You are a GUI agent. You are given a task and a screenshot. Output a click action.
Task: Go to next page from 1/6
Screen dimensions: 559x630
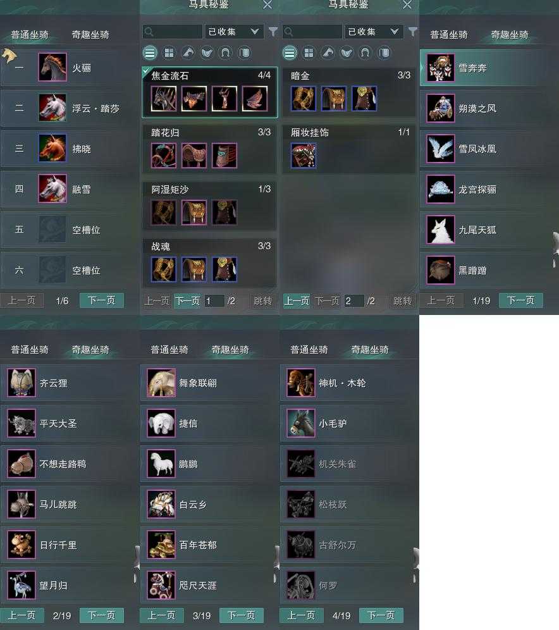coord(102,300)
